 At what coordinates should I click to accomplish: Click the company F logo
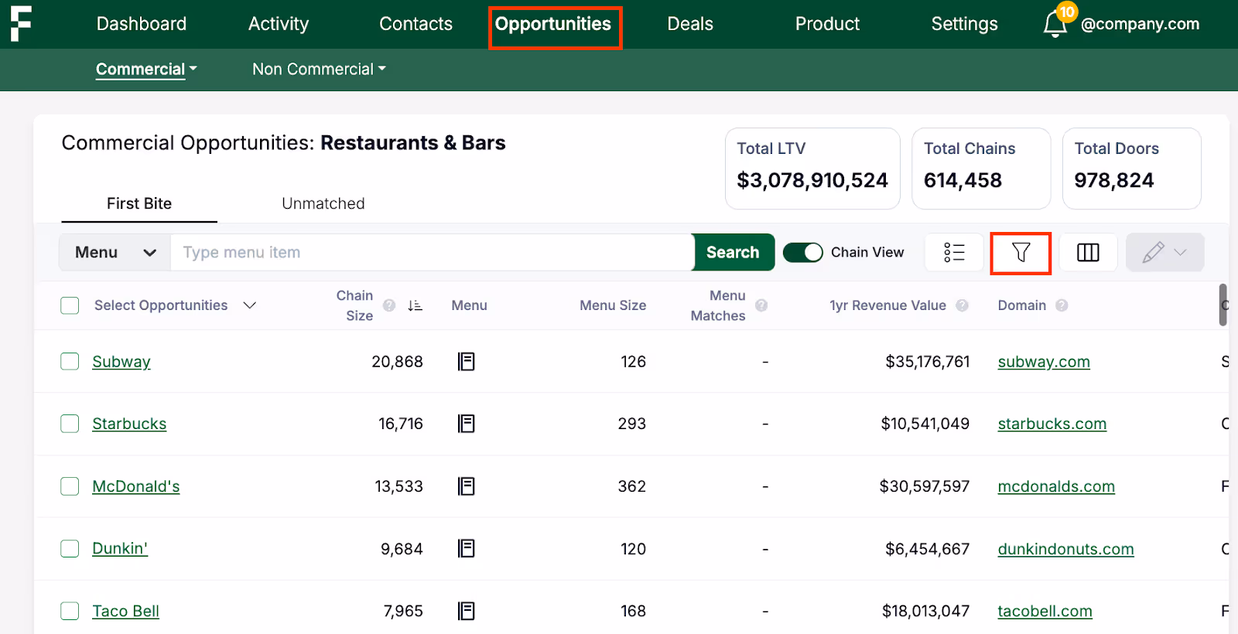(21, 23)
